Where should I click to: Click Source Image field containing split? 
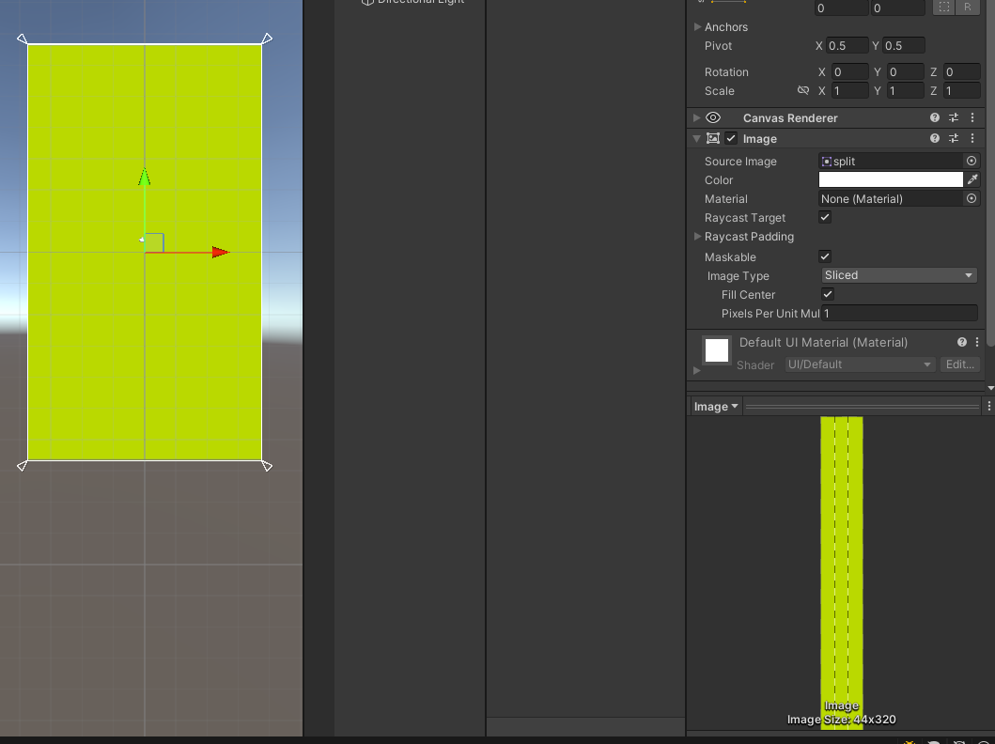[891, 161]
